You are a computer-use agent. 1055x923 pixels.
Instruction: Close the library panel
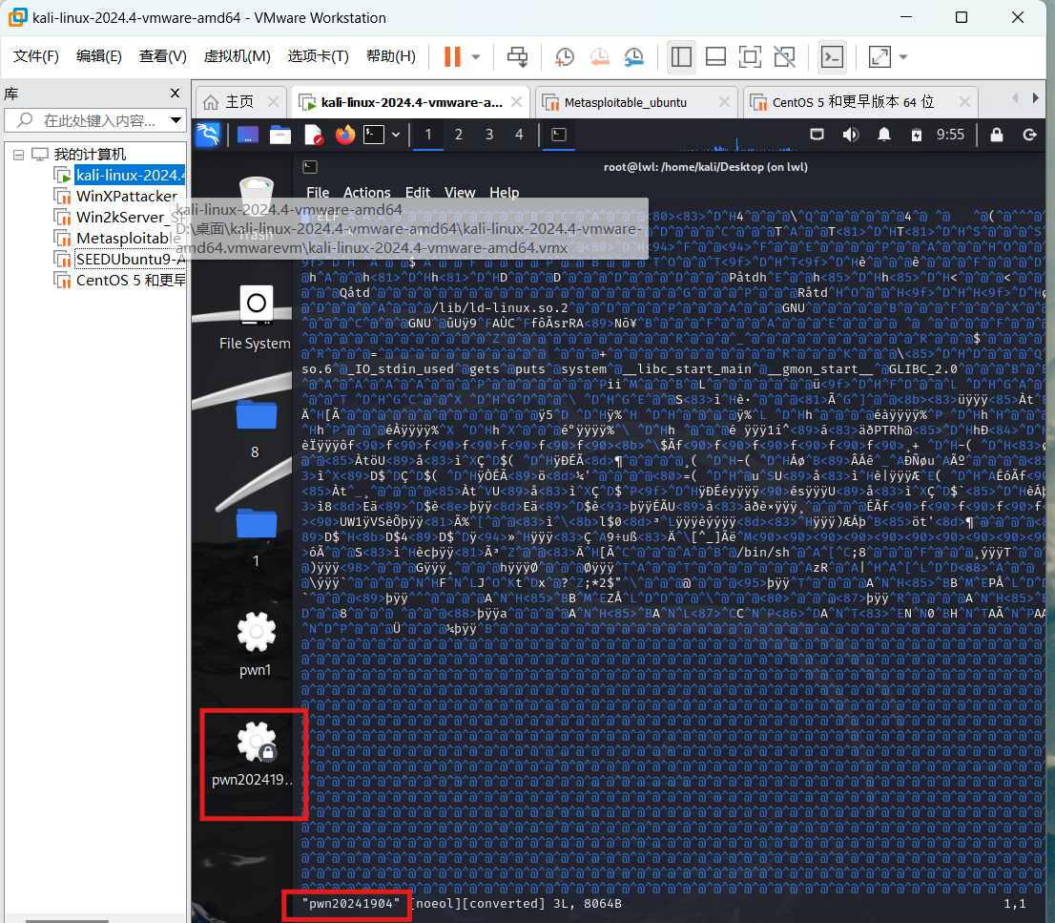[175, 93]
